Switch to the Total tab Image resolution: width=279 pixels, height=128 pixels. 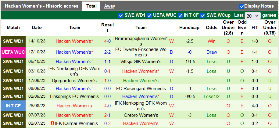tap(91, 6)
